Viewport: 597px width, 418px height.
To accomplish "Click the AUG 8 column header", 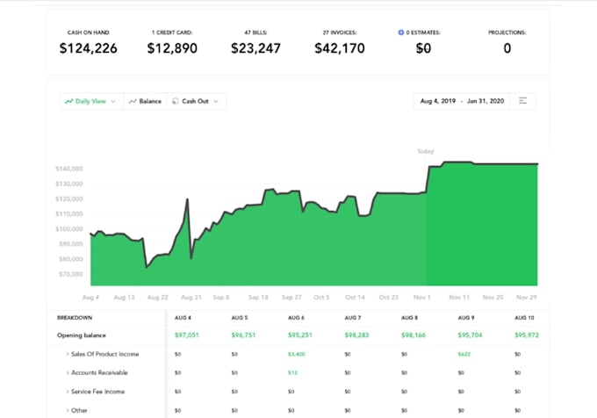I will 410,318.
